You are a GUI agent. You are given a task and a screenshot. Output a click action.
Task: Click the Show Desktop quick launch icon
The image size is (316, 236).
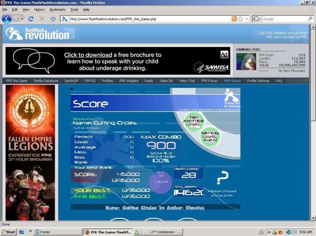tap(21, 232)
